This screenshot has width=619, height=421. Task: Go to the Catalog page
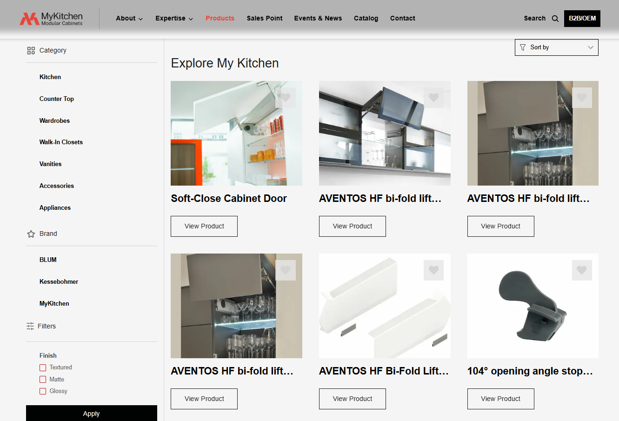(x=366, y=19)
